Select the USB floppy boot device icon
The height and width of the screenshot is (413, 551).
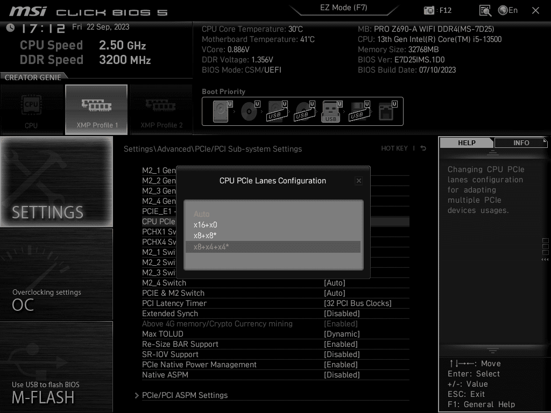tap(359, 111)
